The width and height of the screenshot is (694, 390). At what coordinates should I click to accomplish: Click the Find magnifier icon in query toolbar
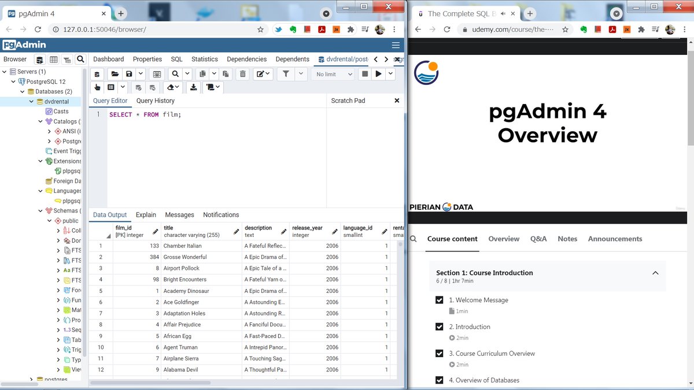tap(175, 74)
